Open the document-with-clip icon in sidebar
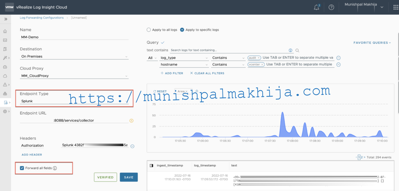This screenshot has height=191, width=399. (5, 49)
